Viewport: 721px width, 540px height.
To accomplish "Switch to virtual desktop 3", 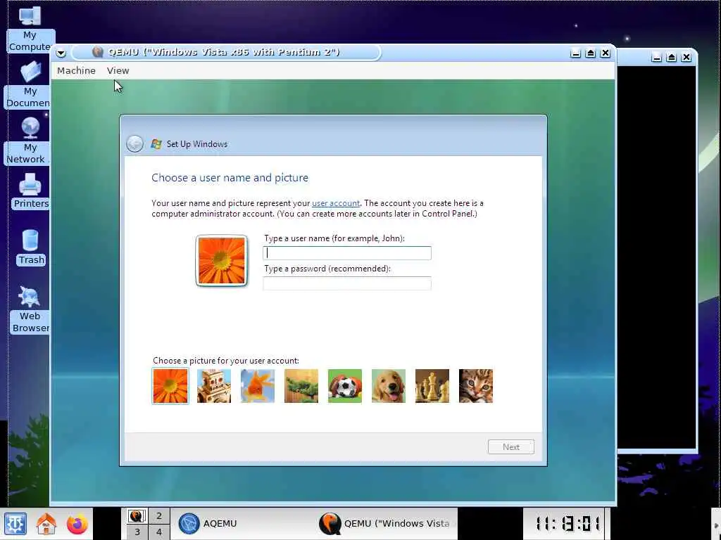I will (x=137, y=532).
